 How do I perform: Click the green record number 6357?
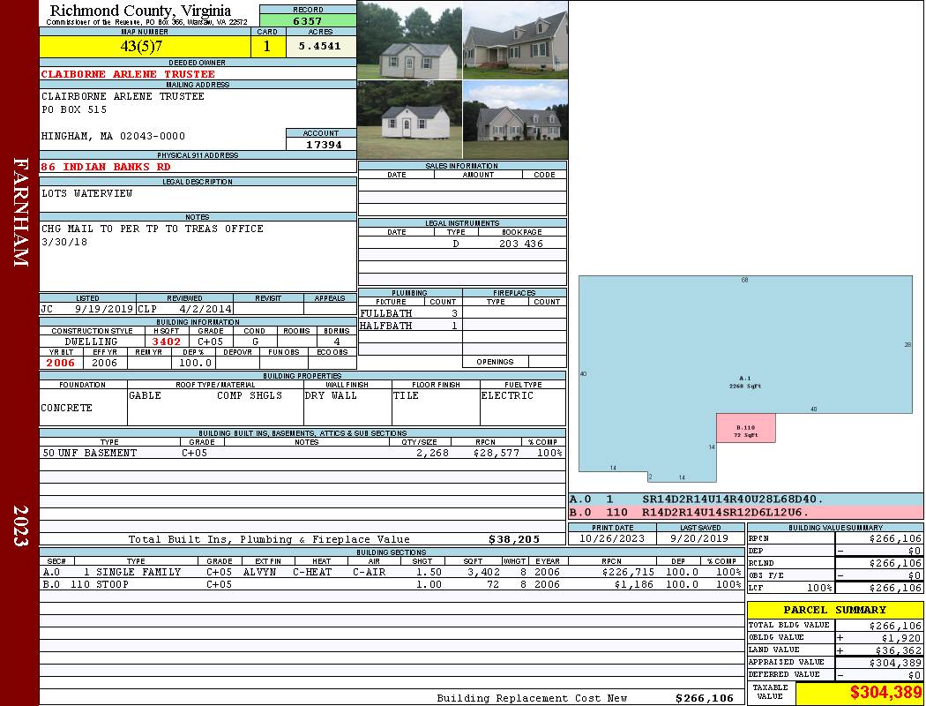pyautogui.click(x=308, y=20)
